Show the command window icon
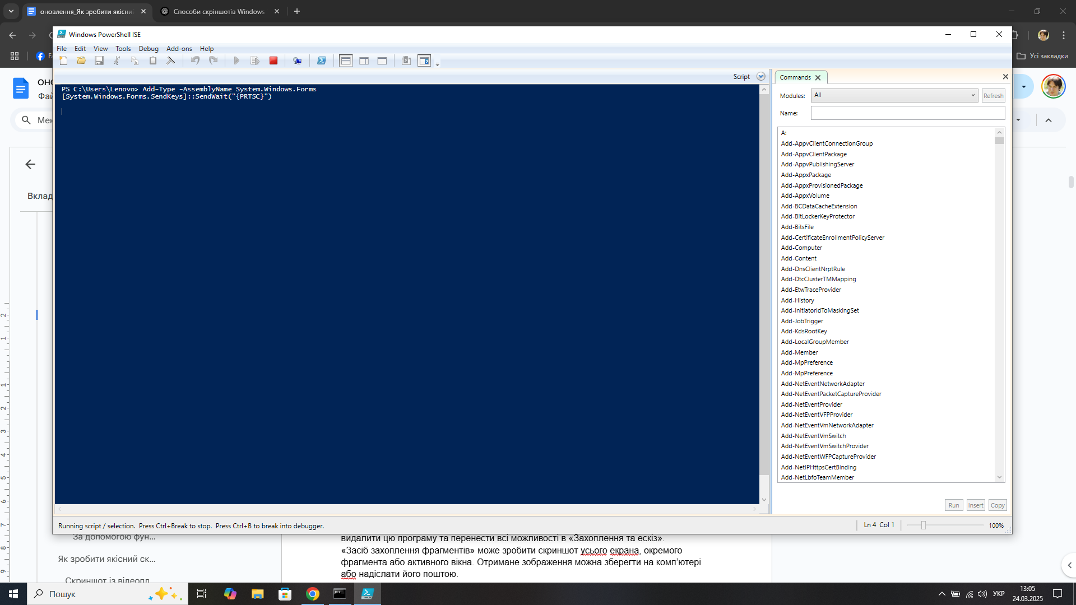This screenshot has height=605, width=1076. [406, 61]
